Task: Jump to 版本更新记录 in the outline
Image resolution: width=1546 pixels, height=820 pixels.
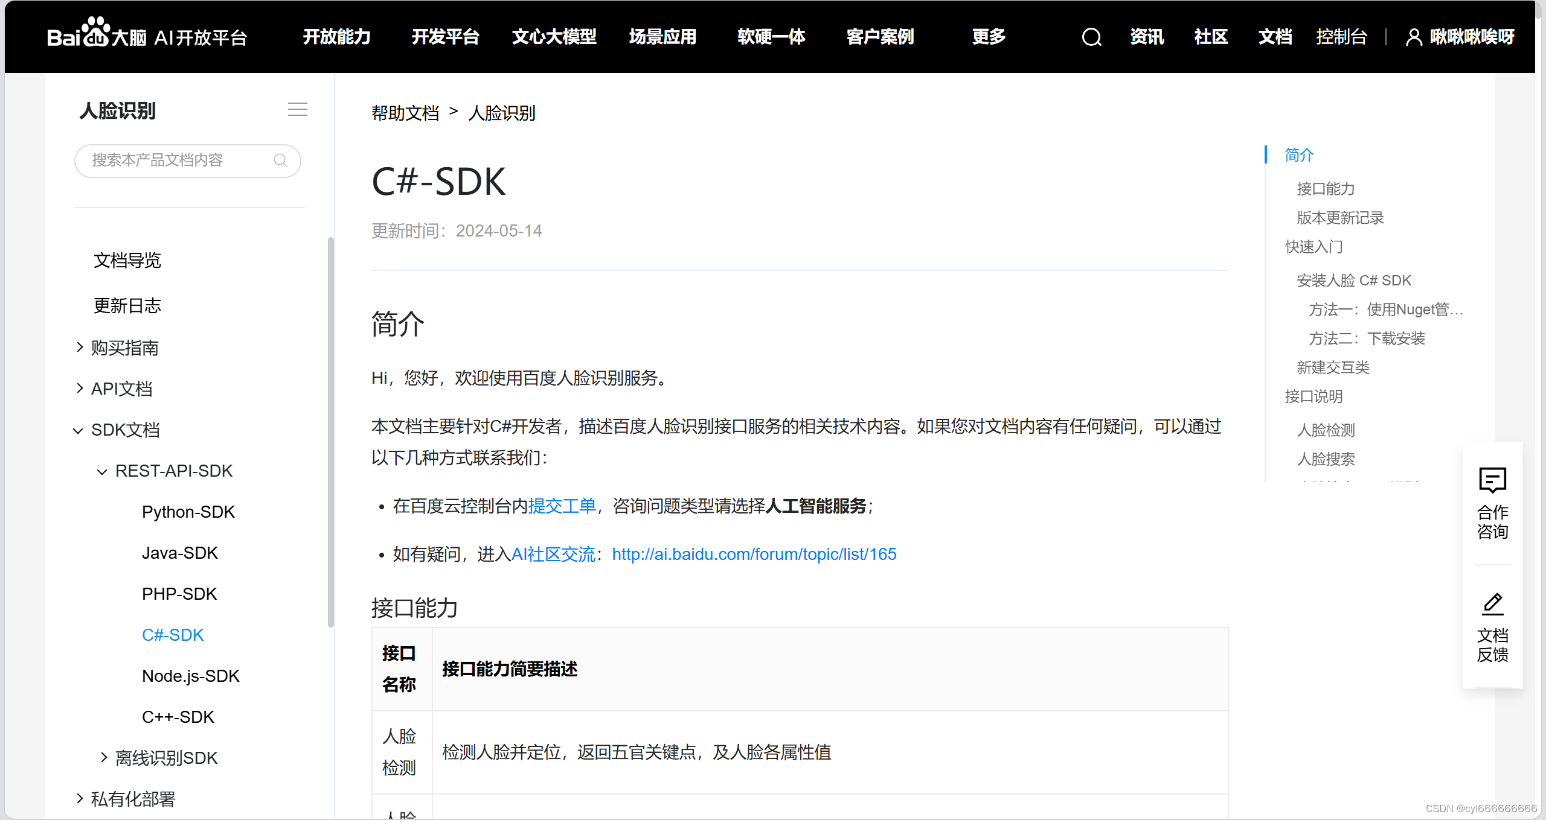Action: coord(1339,218)
